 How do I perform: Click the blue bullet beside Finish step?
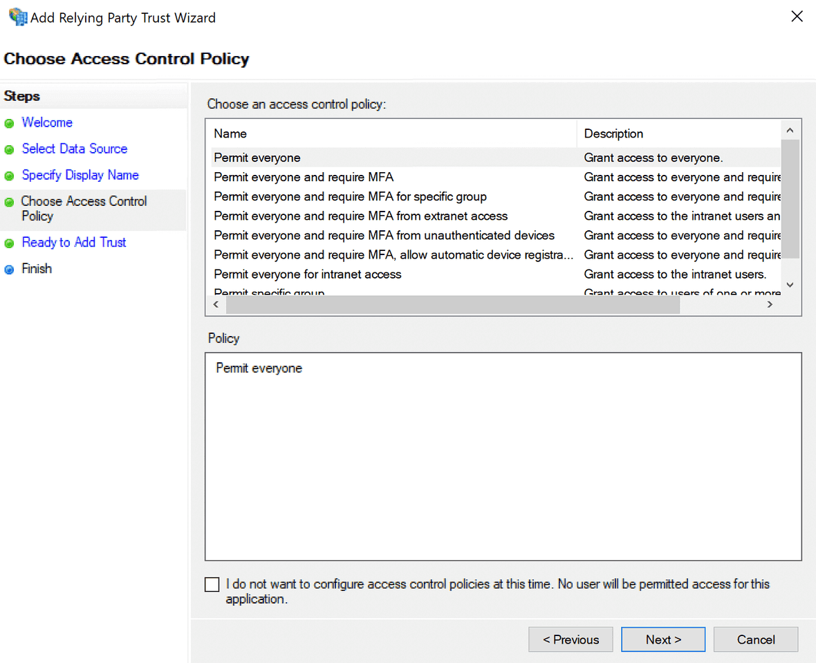point(9,270)
